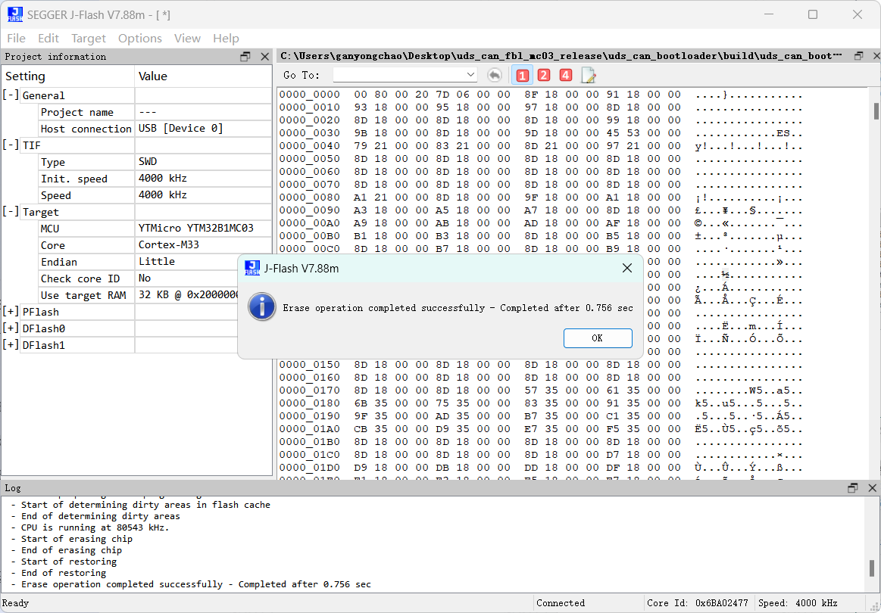
Task: Click the Log panel vertical scrollbar thumb
Action: click(872, 568)
